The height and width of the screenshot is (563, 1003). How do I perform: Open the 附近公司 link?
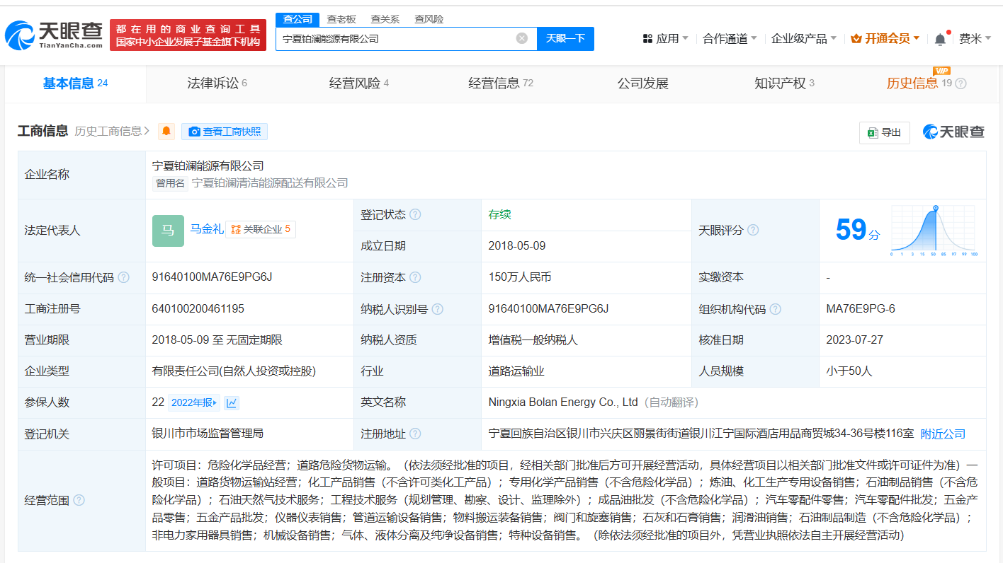click(943, 434)
